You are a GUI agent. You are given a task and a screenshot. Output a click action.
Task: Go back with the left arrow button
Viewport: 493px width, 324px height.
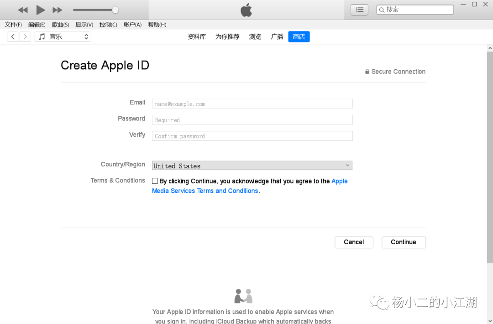click(13, 37)
